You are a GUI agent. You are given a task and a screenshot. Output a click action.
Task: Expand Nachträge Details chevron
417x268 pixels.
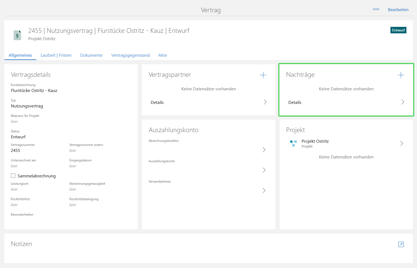tap(403, 102)
